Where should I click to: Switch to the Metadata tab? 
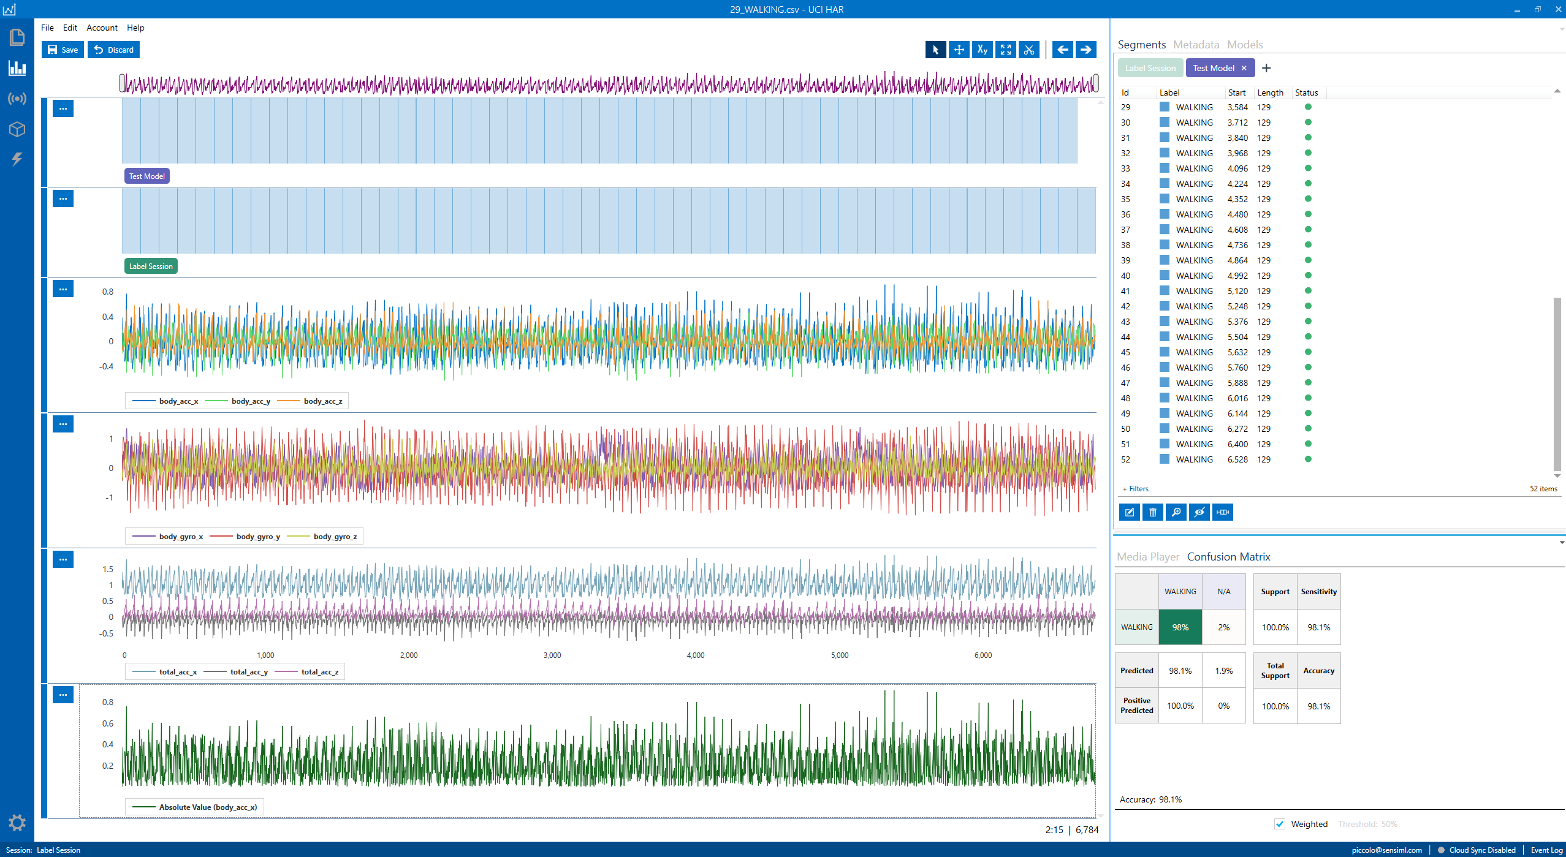coord(1196,45)
